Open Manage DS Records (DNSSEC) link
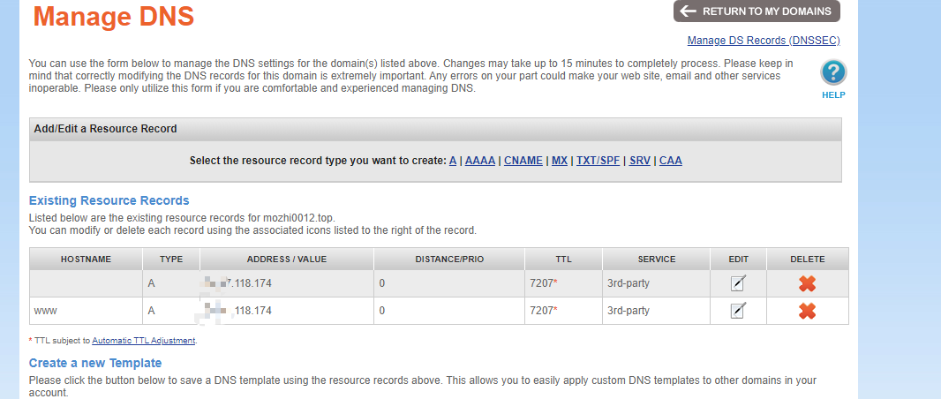Viewport: 941px width, 399px height. (x=764, y=41)
